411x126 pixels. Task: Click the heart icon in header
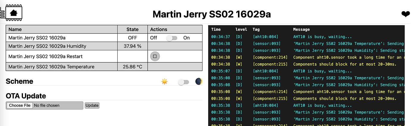(405, 14)
